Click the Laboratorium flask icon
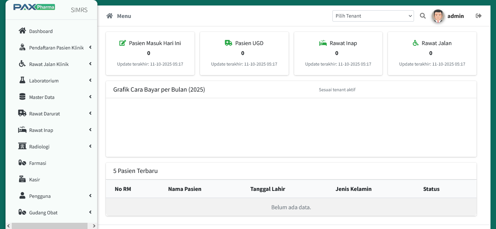Screen dimensions: 496x229 click(x=22, y=80)
